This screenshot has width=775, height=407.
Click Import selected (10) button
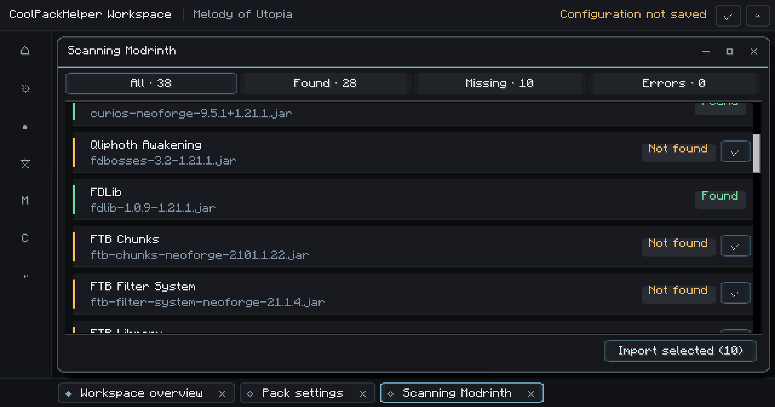point(680,351)
